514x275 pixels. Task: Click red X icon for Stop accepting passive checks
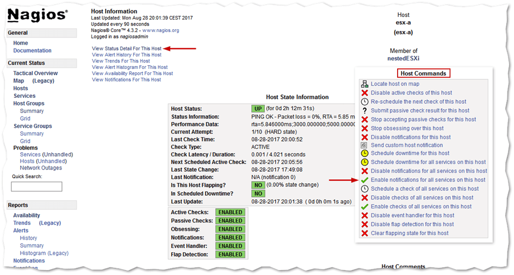pyautogui.click(x=364, y=120)
